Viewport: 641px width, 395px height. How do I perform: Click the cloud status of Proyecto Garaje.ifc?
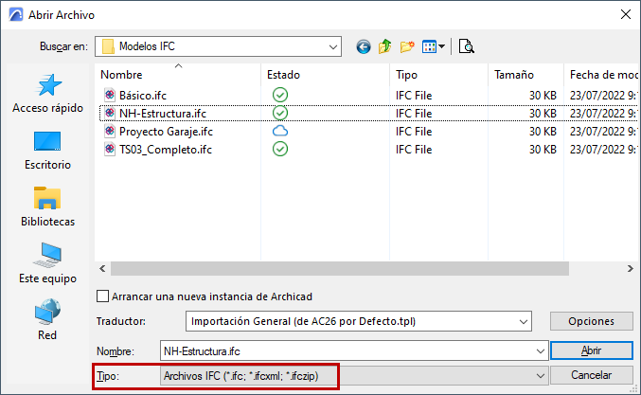click(x=280, y=131)
